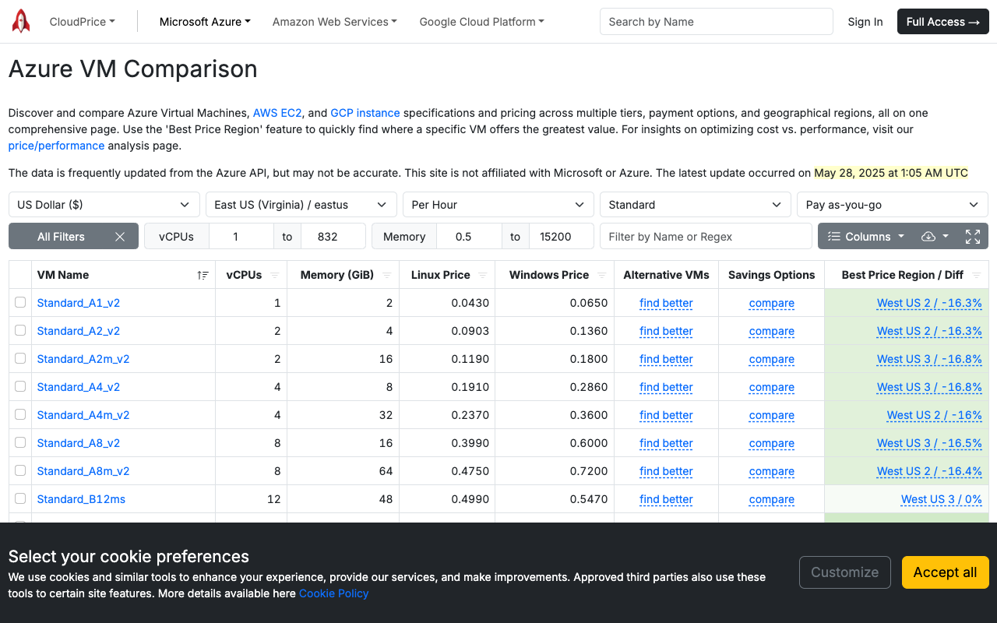Open the Microsoft Azure menu
This screenshot has width=997, height=623.
pyautogui.click(x=205, y=22)
